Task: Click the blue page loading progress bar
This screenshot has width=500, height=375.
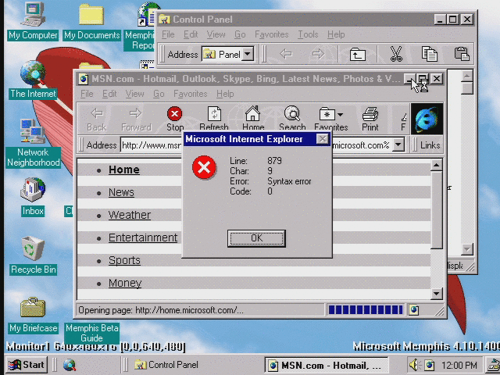Action: pos(366,309)
